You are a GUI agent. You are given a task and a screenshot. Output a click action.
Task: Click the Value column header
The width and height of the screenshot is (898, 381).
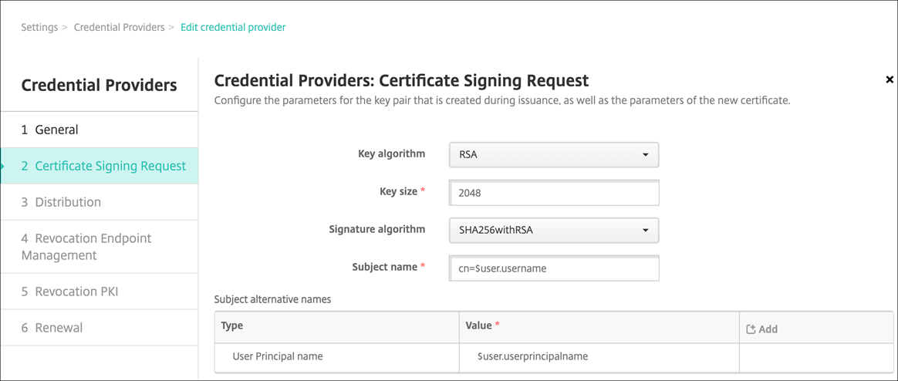(x=479, y=325)
